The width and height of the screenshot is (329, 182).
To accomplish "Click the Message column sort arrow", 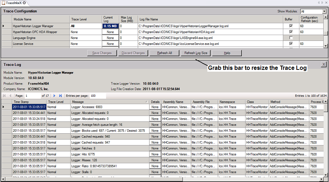I will pyautogui.click(x=146, y=102).
